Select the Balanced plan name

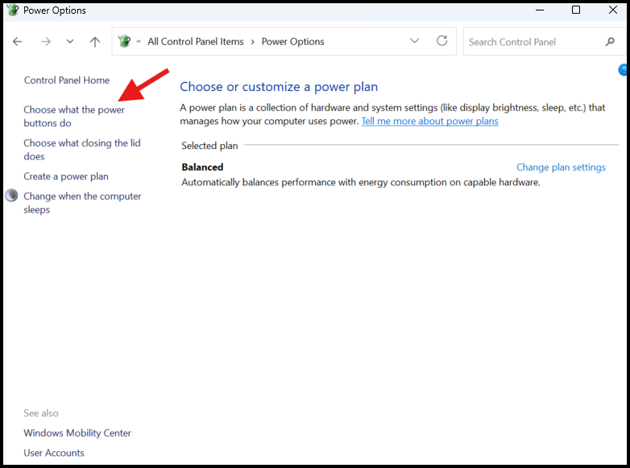[x=202, y=167]
